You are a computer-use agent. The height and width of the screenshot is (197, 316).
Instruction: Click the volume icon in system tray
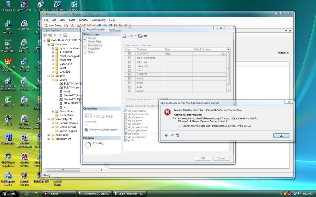299,194
